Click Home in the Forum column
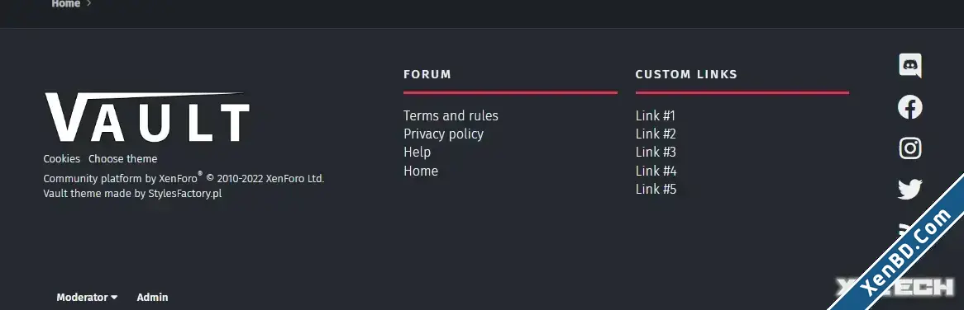 point(421,171)
